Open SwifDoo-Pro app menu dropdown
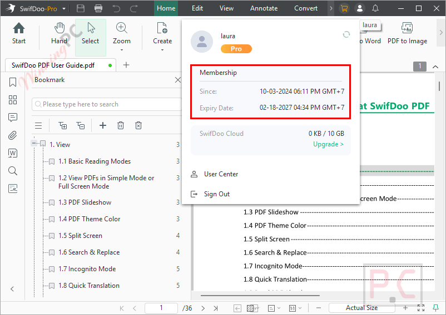This screenshot has width=446, height=315. click(64, 9)
